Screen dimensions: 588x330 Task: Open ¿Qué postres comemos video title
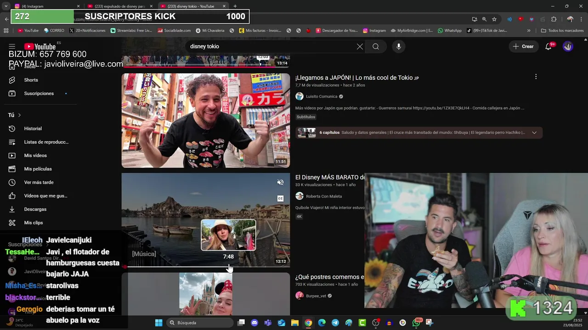click(330, 277)
